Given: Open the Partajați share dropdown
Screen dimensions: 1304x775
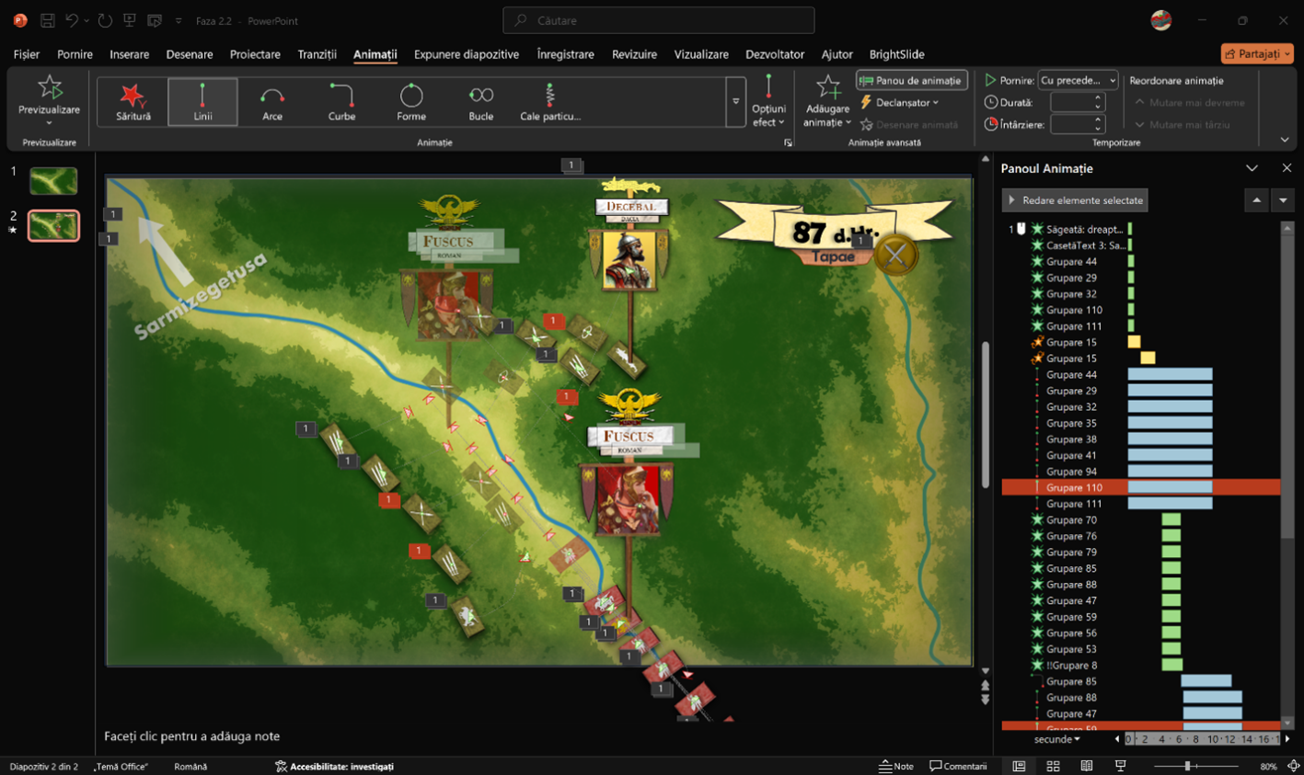Looking at the screenshot, I should [x=1256, y=53].
